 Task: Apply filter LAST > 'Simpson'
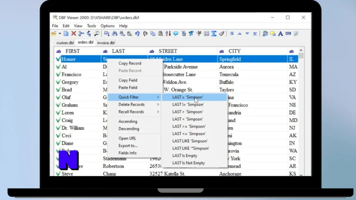coord(194,112)
